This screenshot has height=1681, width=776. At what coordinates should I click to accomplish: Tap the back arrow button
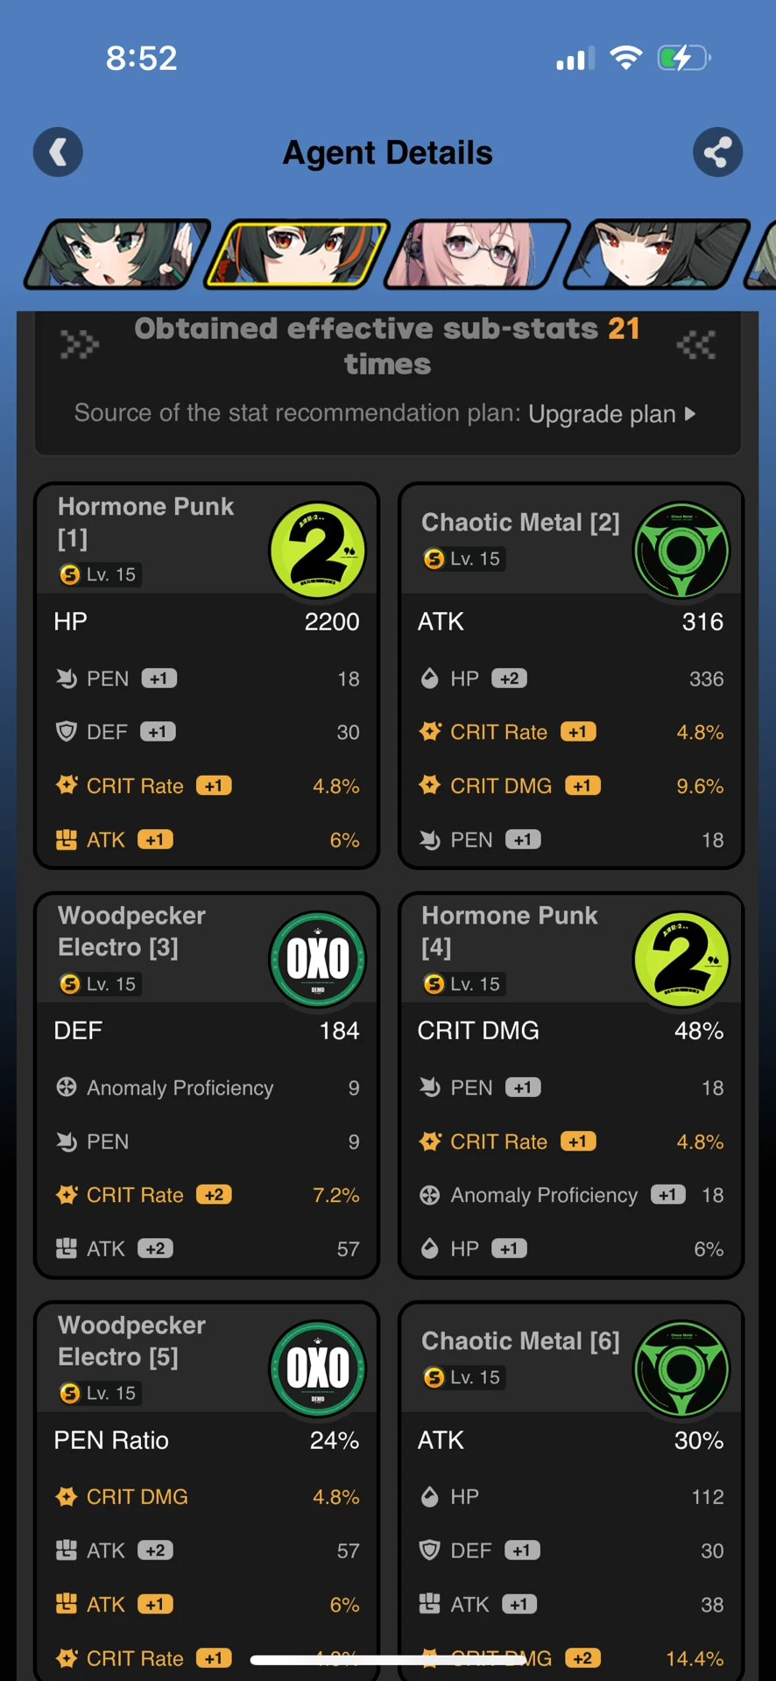pyautogui.click(x=58, y=152)
